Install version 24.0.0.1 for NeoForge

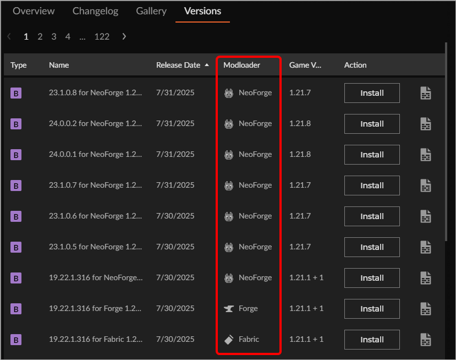[x=372, y=155]
